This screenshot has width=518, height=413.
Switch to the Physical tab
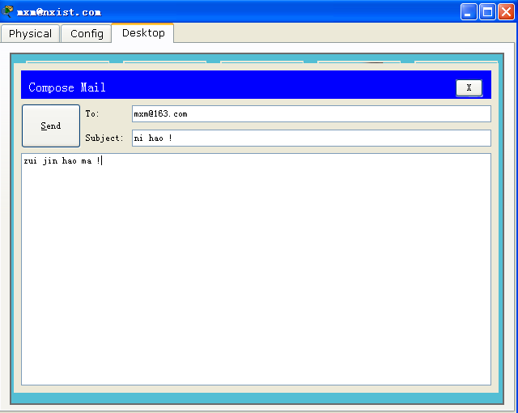click(x=30, y=33)
